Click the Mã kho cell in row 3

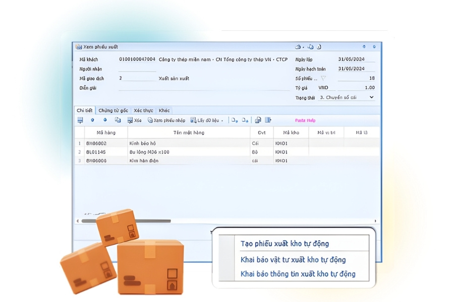[x=291, y=161]
